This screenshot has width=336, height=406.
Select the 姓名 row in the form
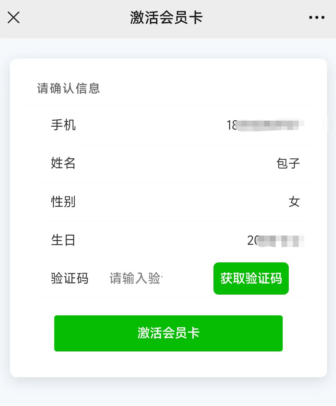click(x=174, y=163)
